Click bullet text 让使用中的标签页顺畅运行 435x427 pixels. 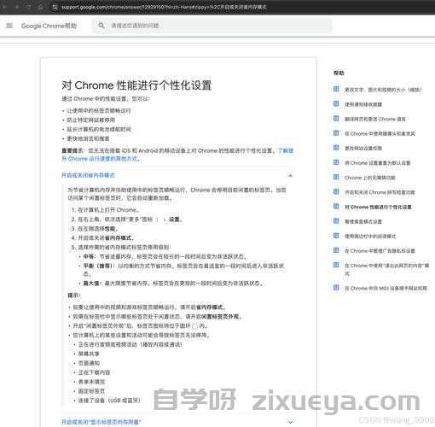[x=99, y=111]
